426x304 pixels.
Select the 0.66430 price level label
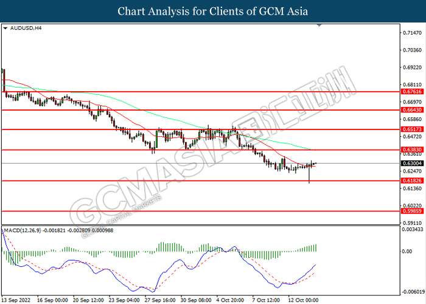tap(412, 110)
